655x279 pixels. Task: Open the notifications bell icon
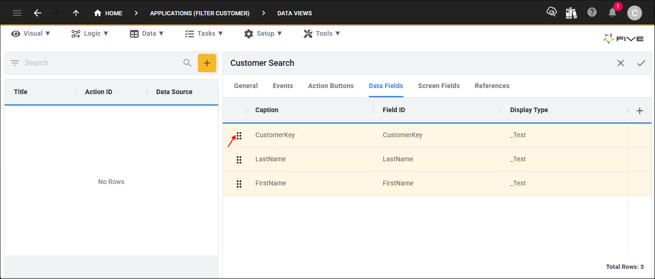(x=612, y=13)
